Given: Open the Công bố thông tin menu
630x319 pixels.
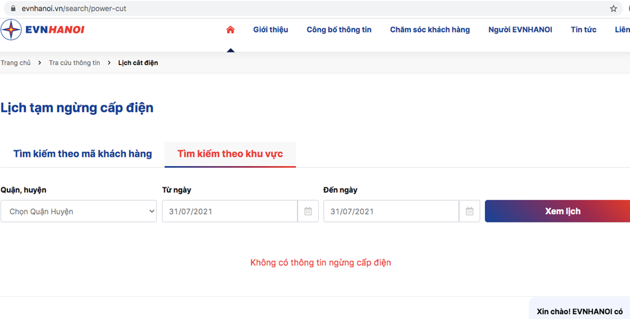Looking at the screenshot, I should [x=339, y=30].
